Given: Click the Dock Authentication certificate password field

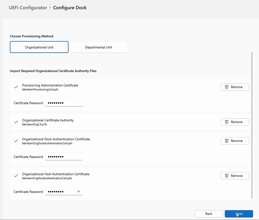Looking at the screenshot, I should pos(64,157).
